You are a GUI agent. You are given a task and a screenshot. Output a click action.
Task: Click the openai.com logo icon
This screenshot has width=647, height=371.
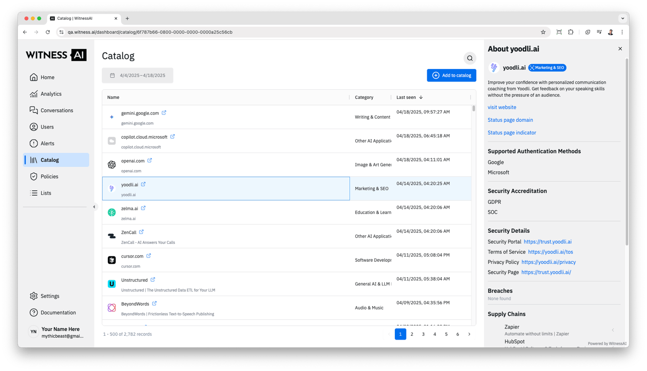(112, 165)
